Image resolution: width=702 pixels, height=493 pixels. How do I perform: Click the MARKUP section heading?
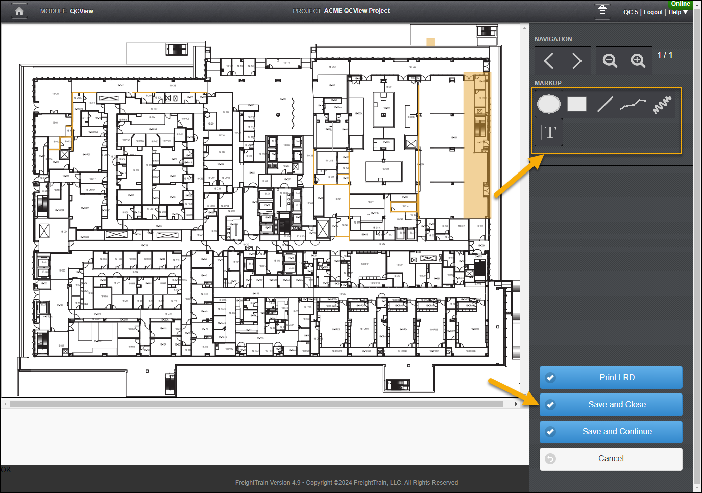548,83
